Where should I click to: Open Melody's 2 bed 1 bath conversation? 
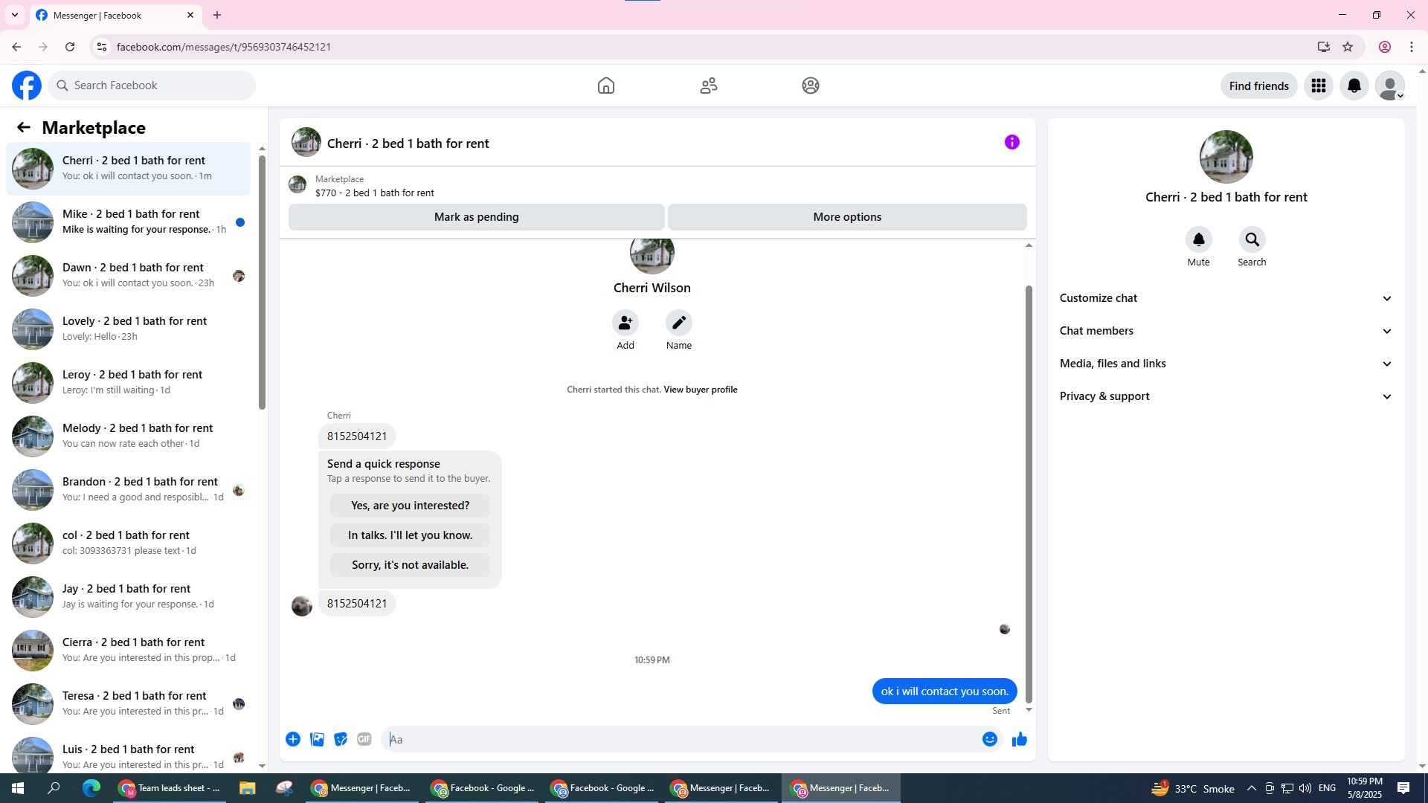128,436
